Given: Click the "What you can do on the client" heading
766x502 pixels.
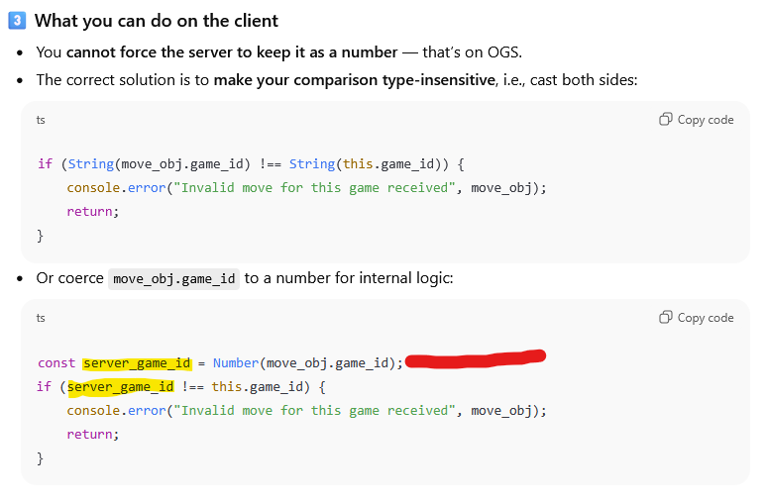Looking at the screenshot, I should click(157, 21).
